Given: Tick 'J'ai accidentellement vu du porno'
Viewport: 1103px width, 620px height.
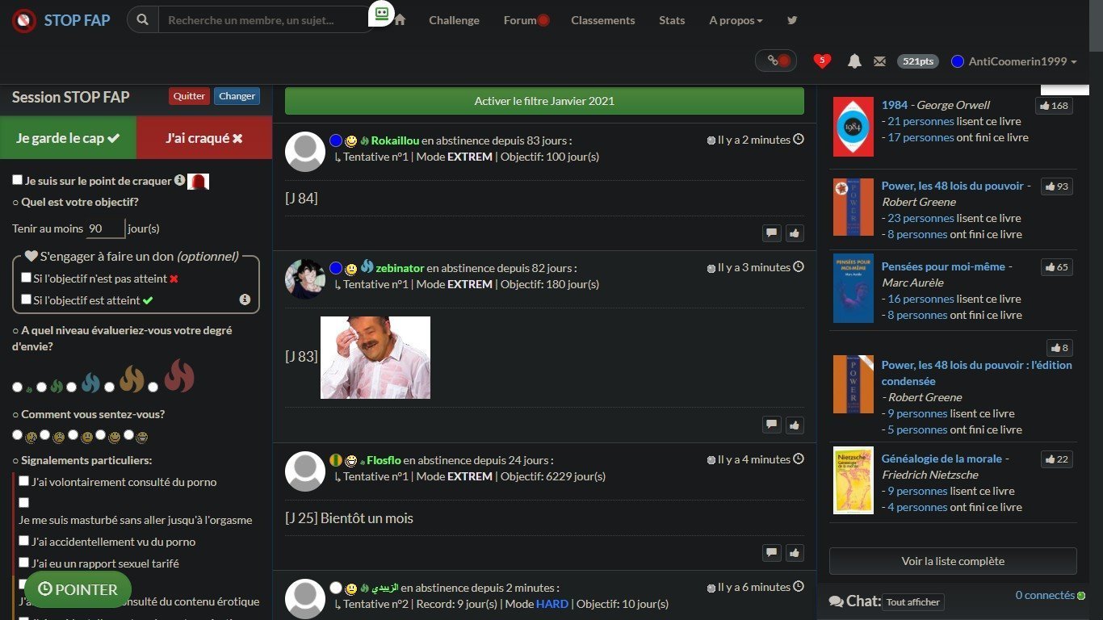Looking at the screenshot, I should click(24, 541).
